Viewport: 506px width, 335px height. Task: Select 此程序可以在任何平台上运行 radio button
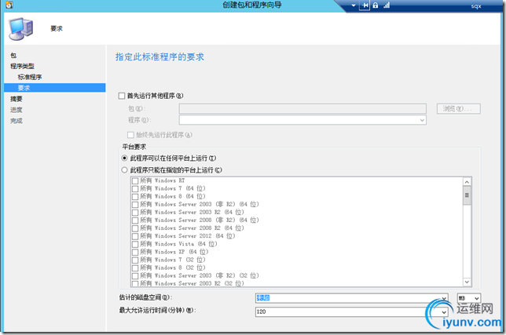pos(124,158)
